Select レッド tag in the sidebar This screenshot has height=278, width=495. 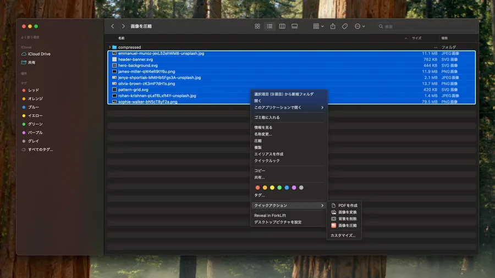coord(31,90)
